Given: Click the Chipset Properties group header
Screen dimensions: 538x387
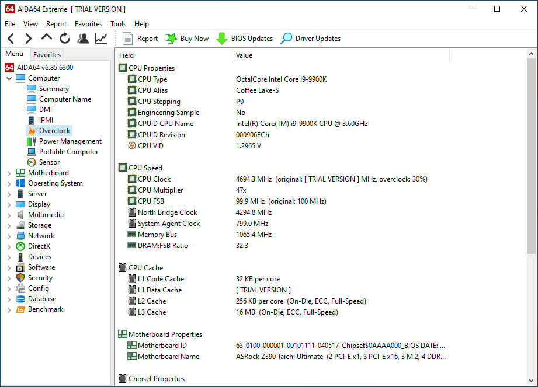Looking at the screenshot, I should 157,378.
